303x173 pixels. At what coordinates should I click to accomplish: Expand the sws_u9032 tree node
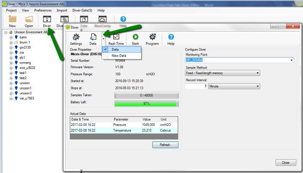point(11,68)
